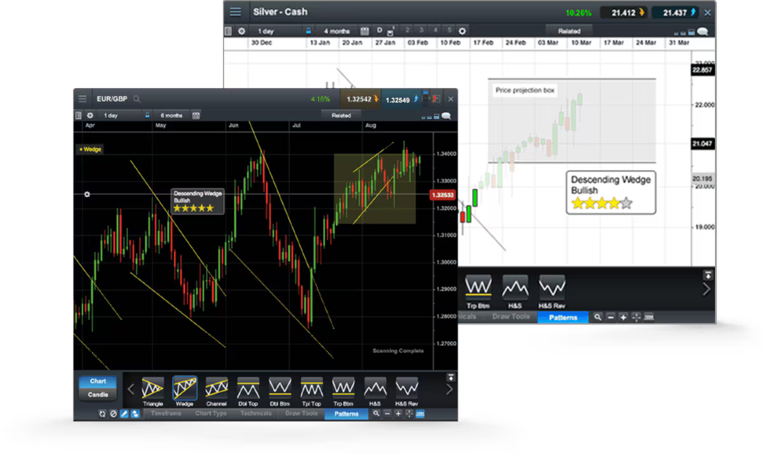
Task: Click the search icon next to EUR/GBP
Action: click(x=137, y=99)
